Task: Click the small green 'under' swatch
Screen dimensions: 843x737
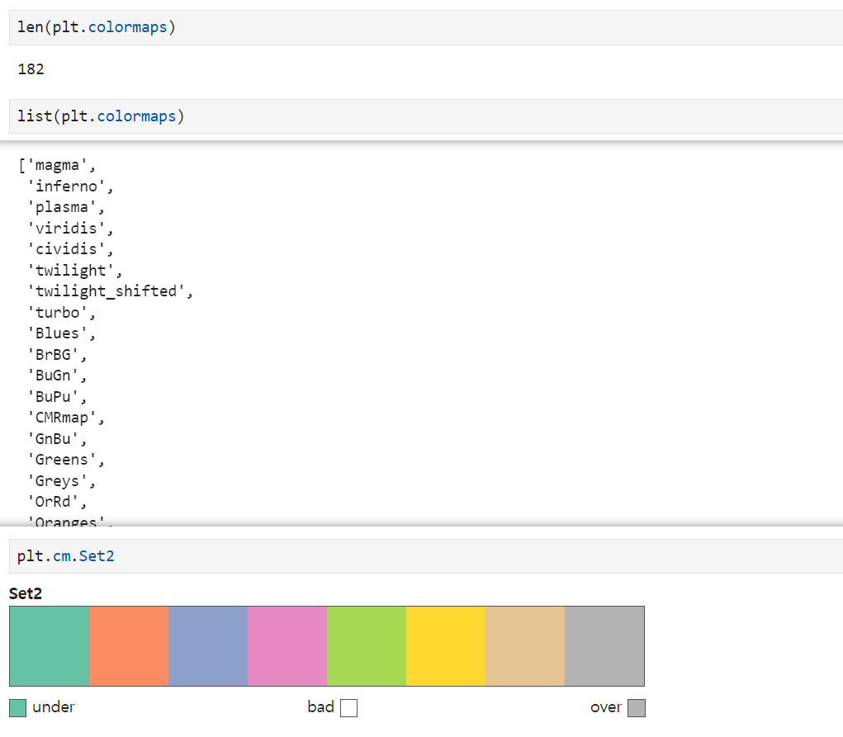Action: click(17, 708)
